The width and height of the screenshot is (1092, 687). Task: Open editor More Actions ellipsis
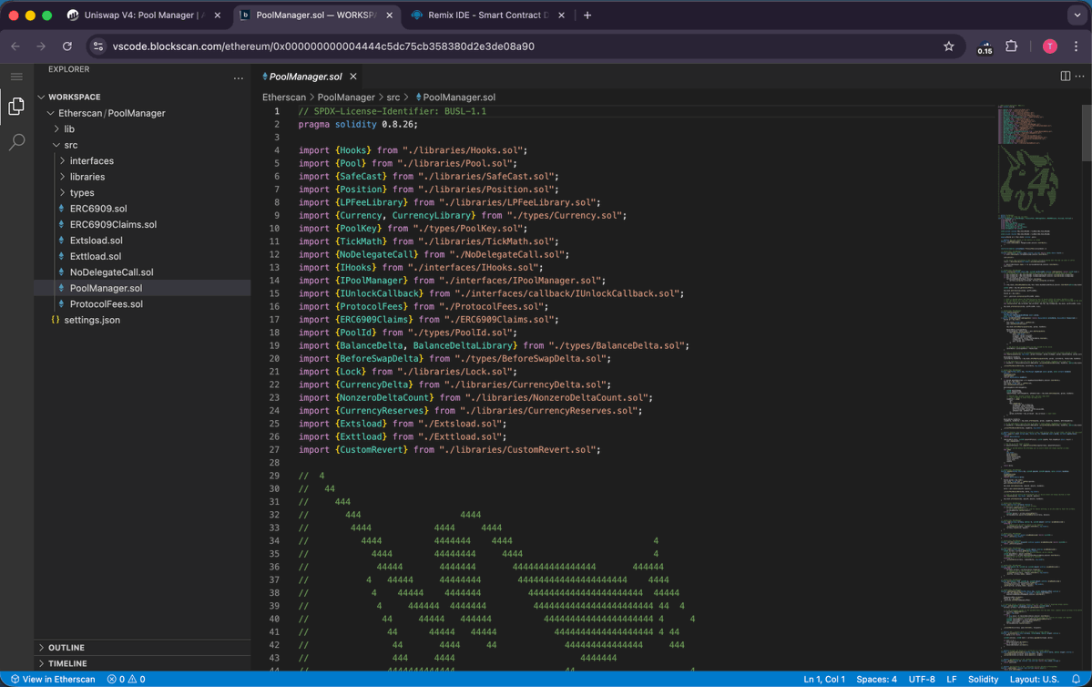pyautogui.click(x=1080, y=77)
